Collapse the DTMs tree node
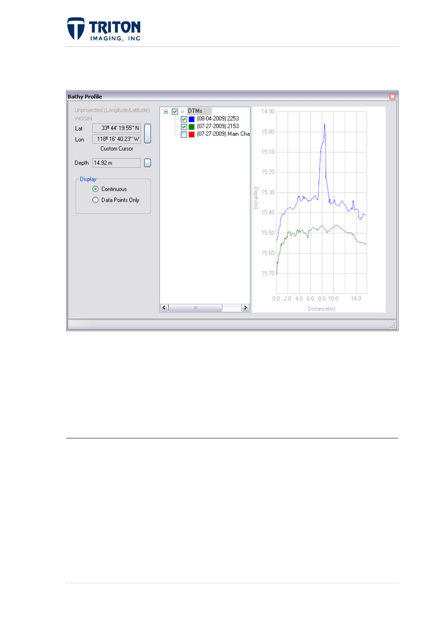 tap(166, 112)
